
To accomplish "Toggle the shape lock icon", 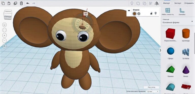I will point(151,13).
